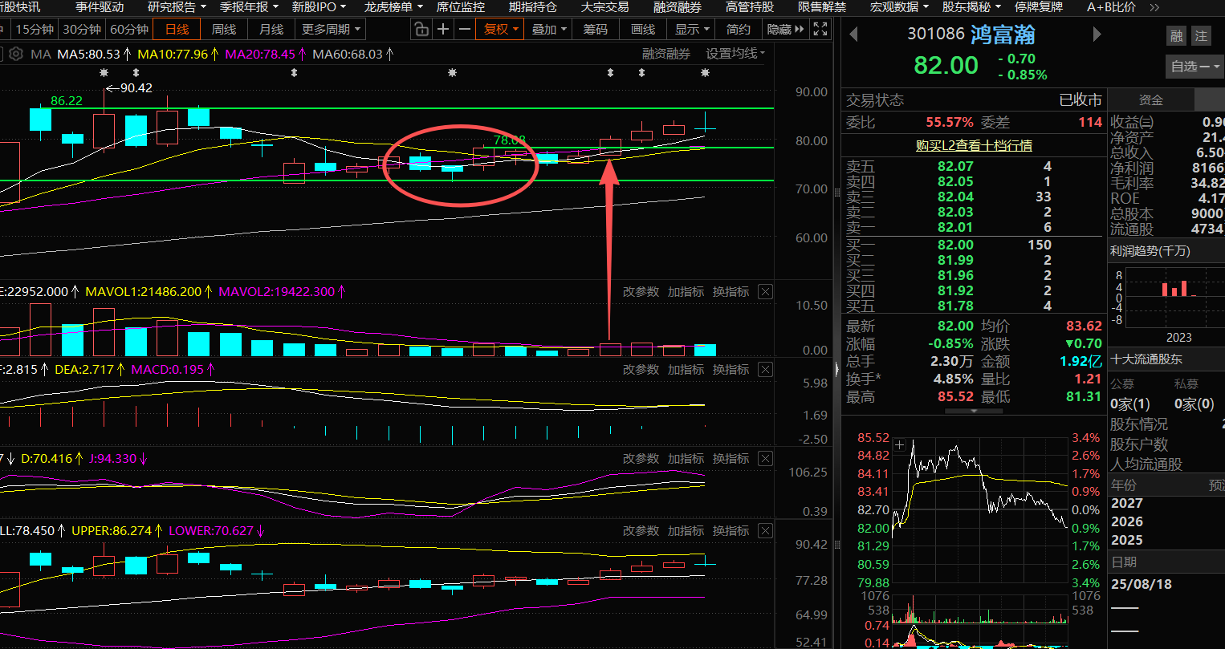Click 十大流通股东 header

(1146, 359)
